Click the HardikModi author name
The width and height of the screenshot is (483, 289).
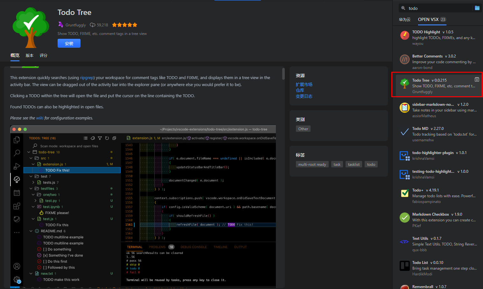[x=422, y=274]
